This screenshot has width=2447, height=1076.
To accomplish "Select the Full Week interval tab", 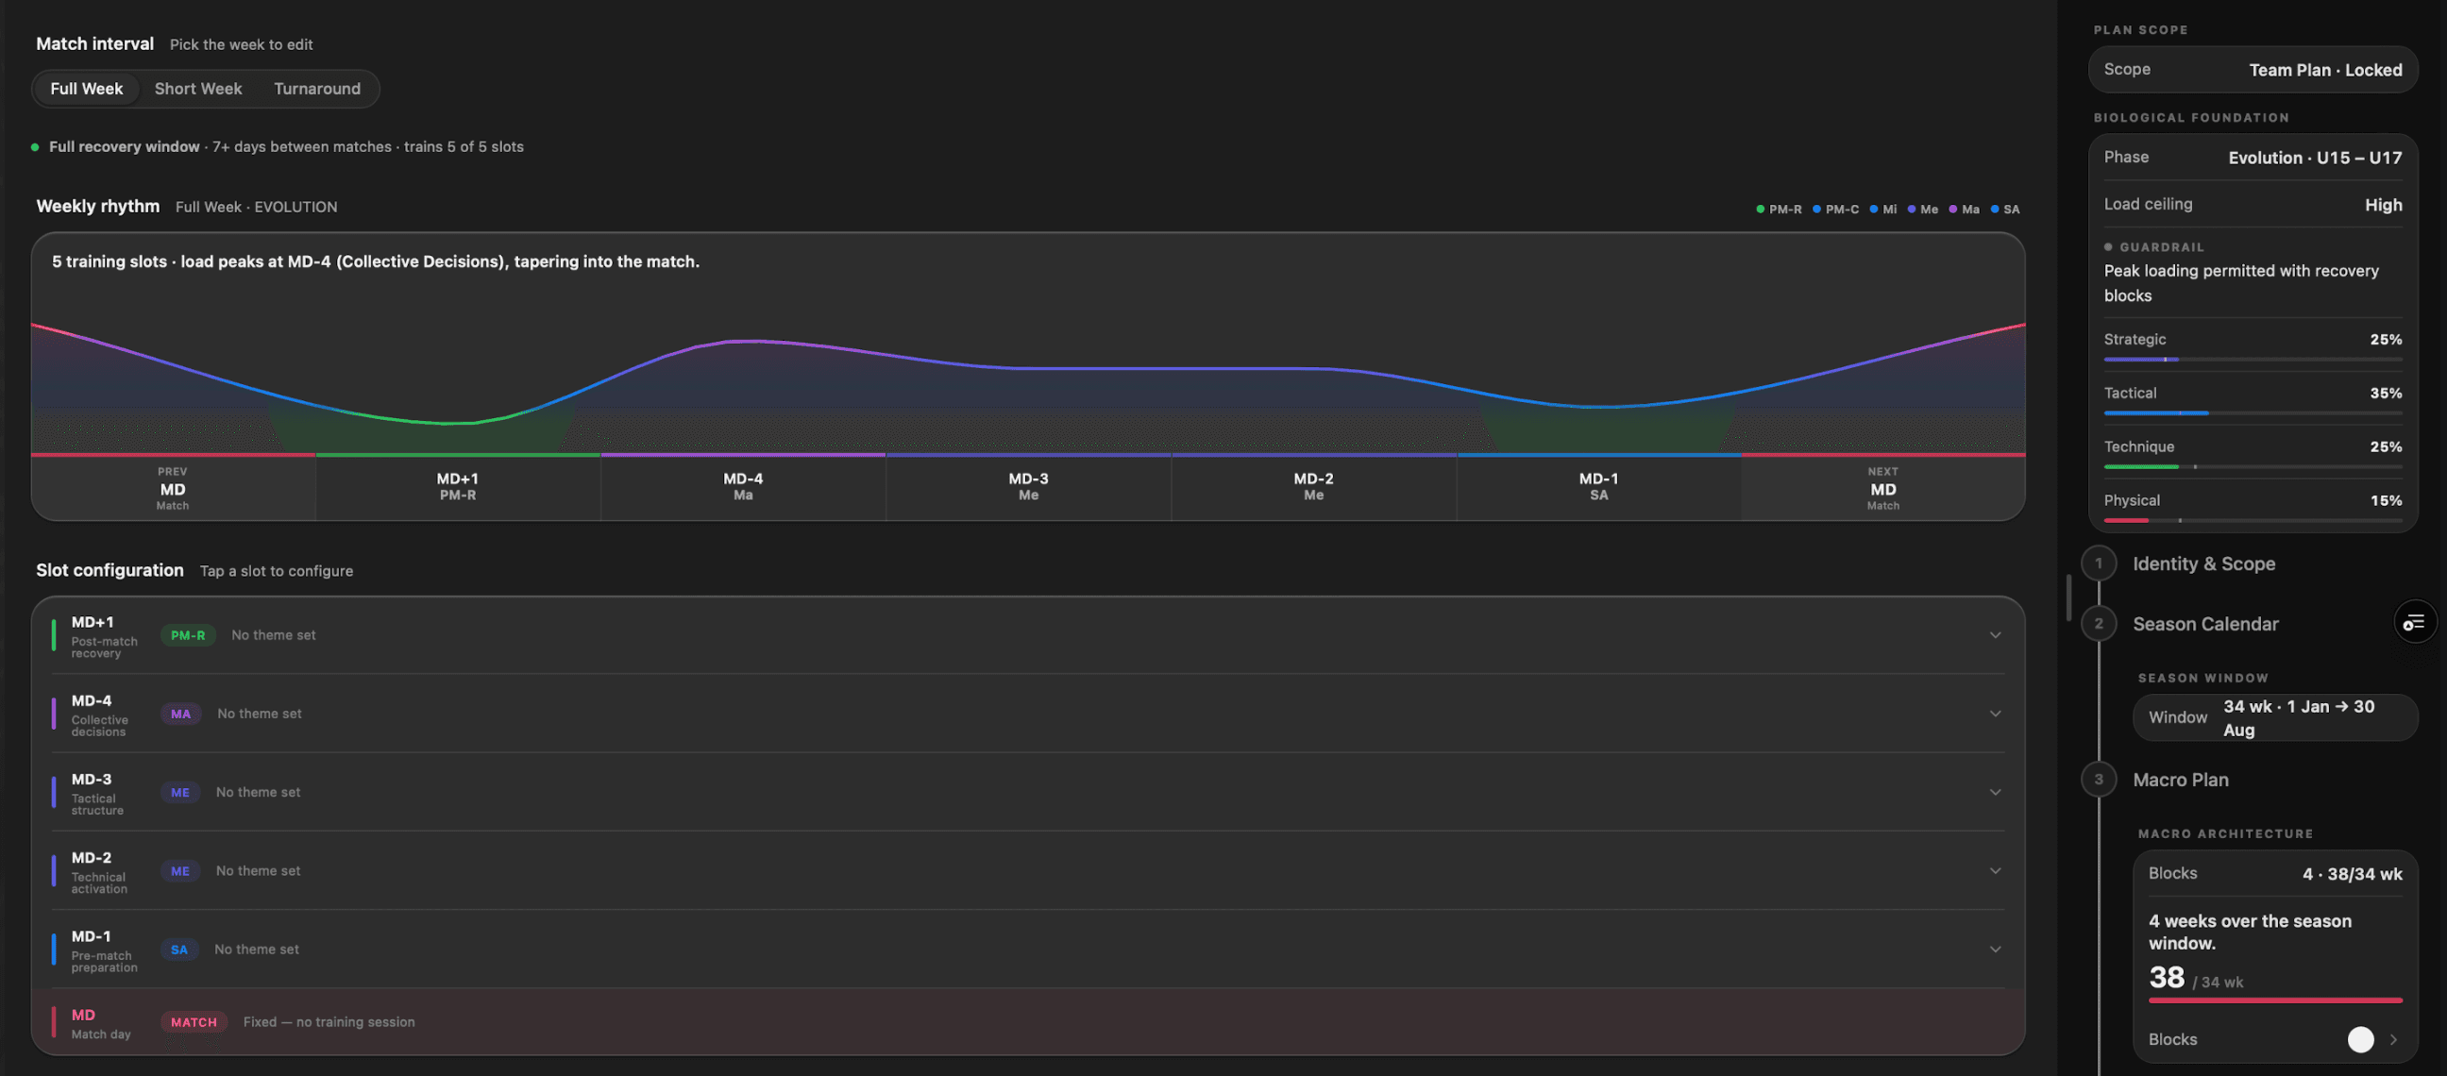I will tap(87, 89).
